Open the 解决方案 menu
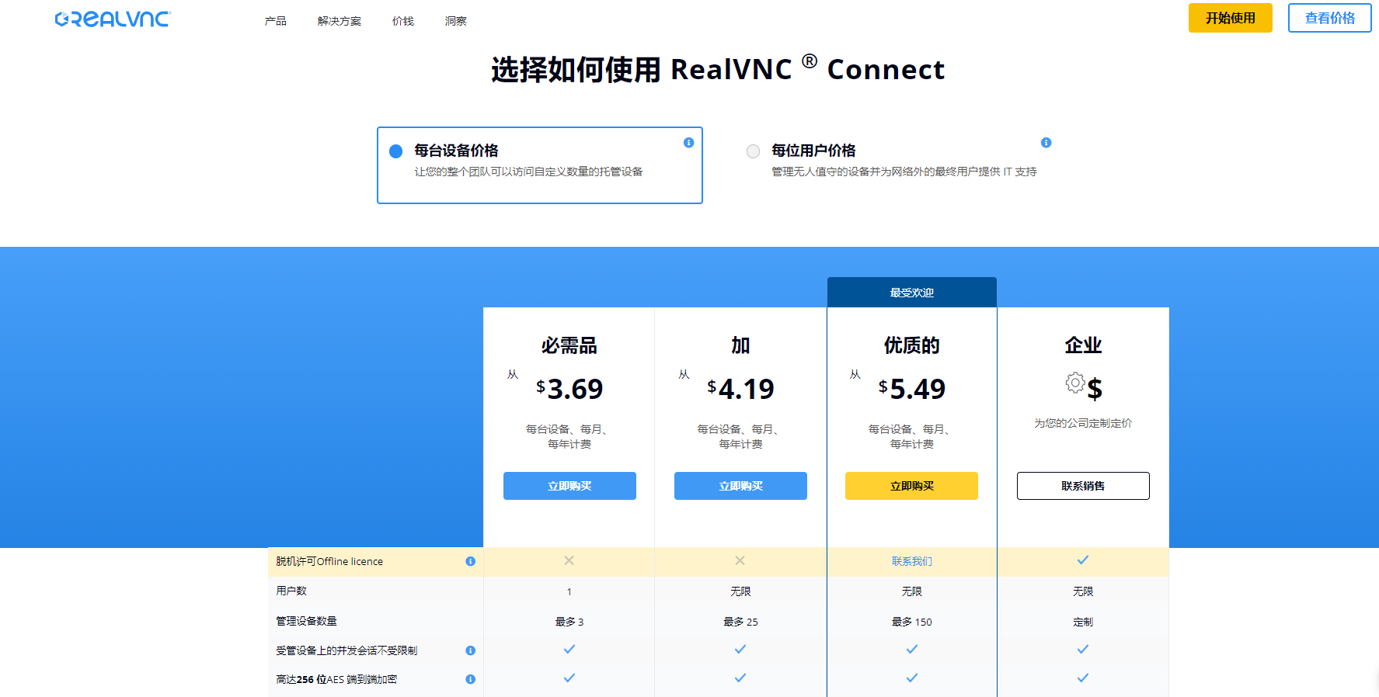1379x697 pixels. [x=340, y=21]
